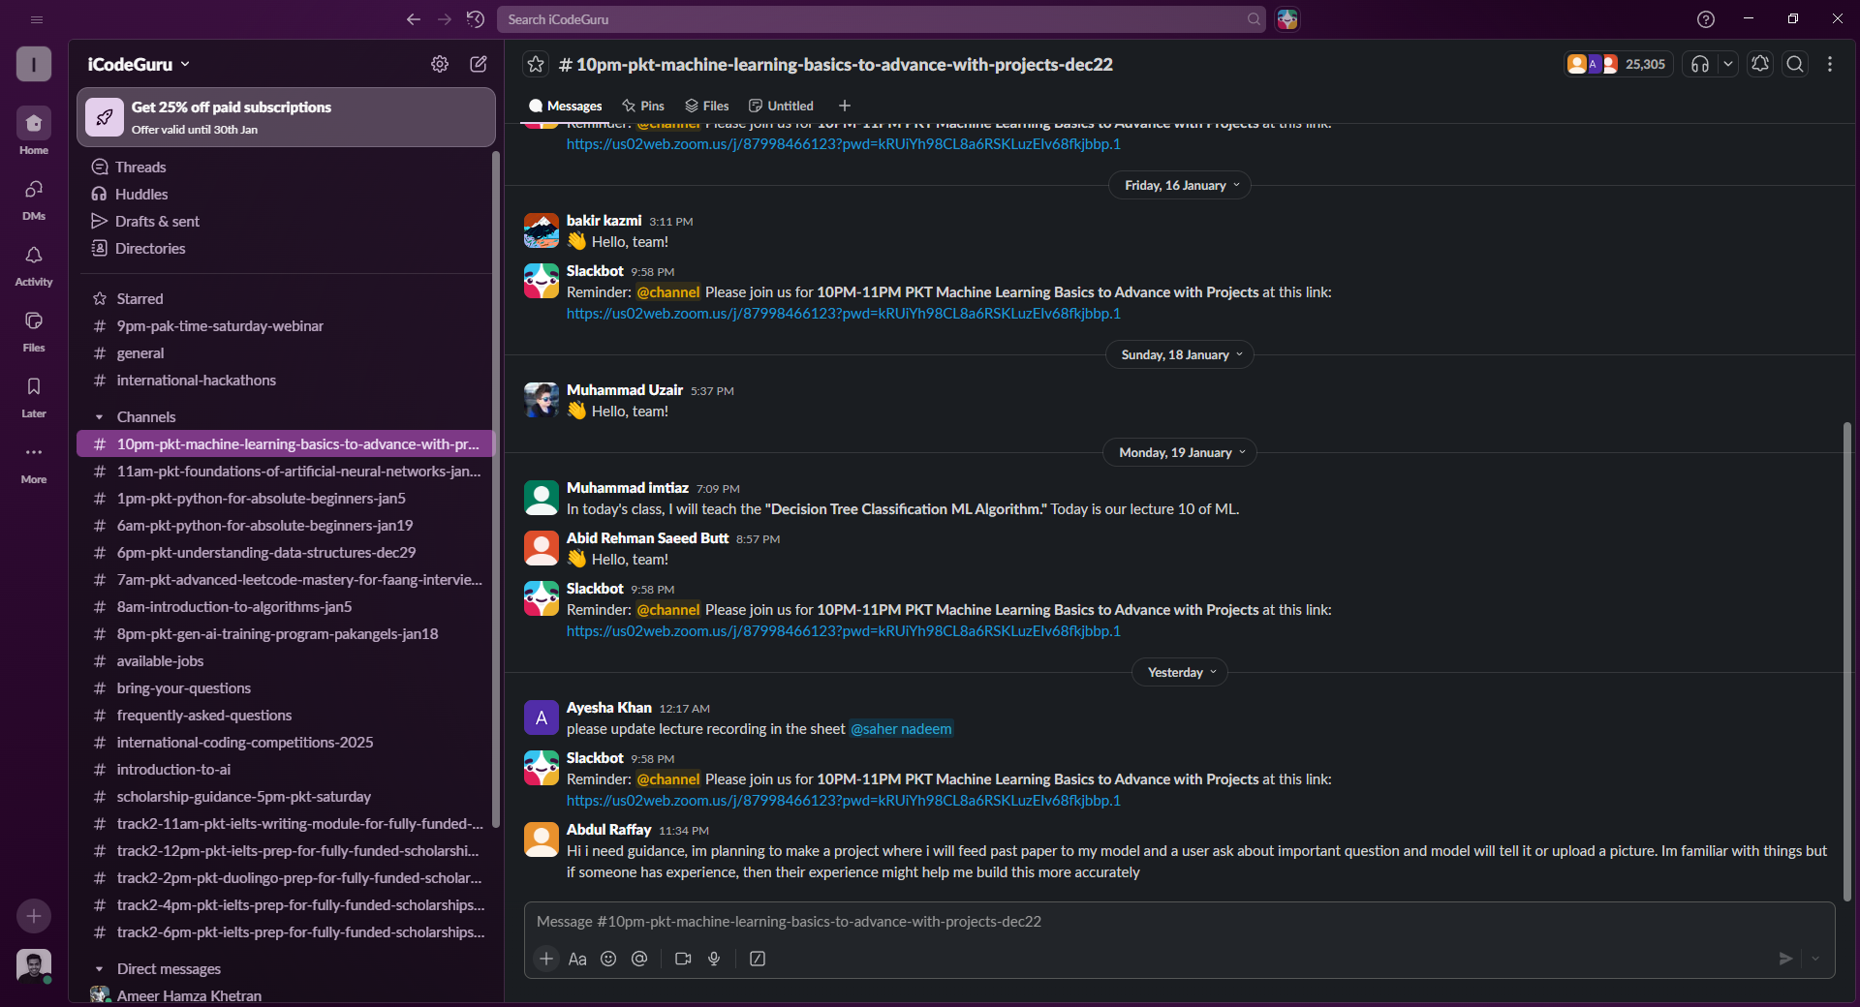Viewport: 1860px width, 1007px height.
Task: Start a huddle using the headphones icon
Action: tap(1701, 64)
